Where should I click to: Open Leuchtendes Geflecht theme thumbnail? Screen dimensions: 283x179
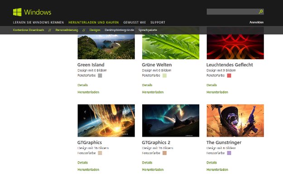pyautogui.click(x=235, y=47)
